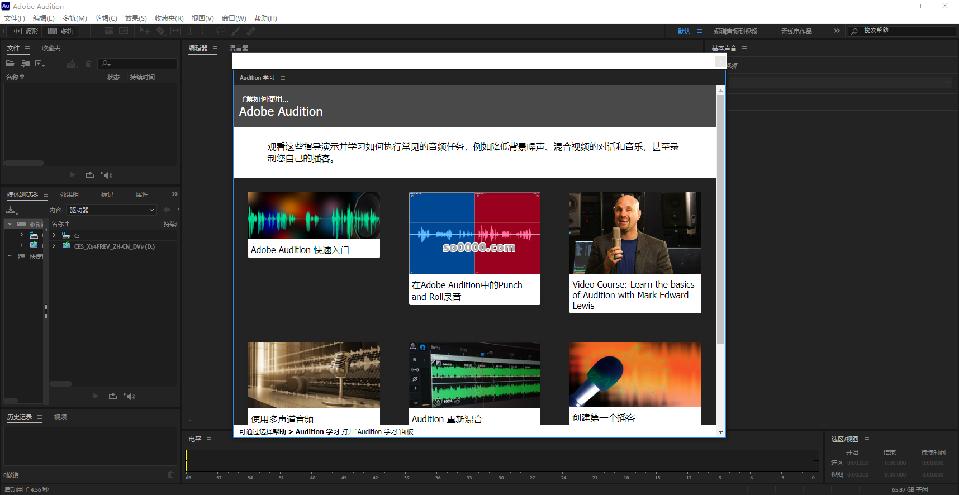The width and height of the screenshot is (959, 495).
Task: Click the media browser shortcut download icon
Action: click(11, 210)
